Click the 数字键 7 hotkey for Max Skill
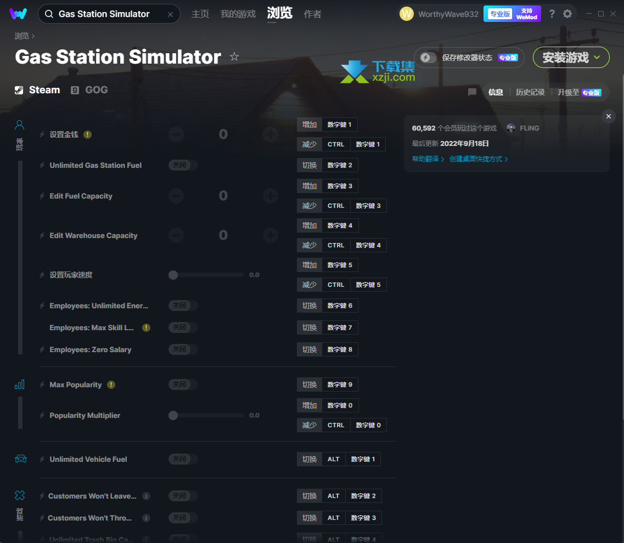The image size is (624, 543). tap(340, 327)
